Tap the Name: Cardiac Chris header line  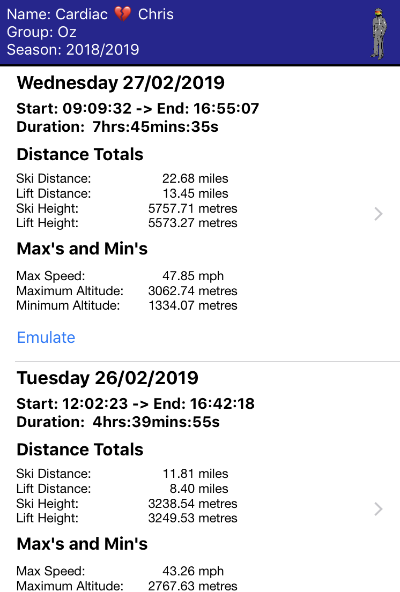(90, 14)
